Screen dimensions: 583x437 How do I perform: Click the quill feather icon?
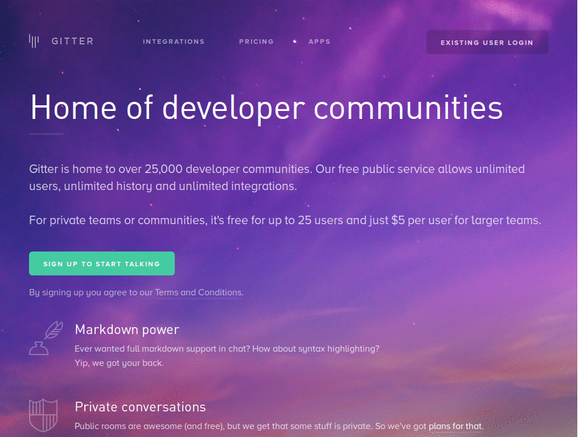(x=54, y=330)
